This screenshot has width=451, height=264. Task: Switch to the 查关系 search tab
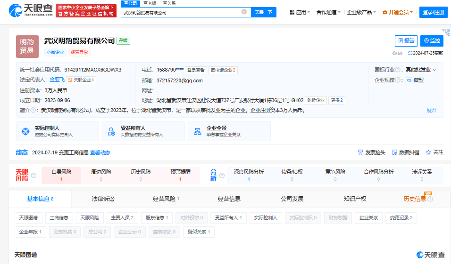169,3
